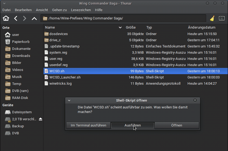Click the location path text field

123,18
